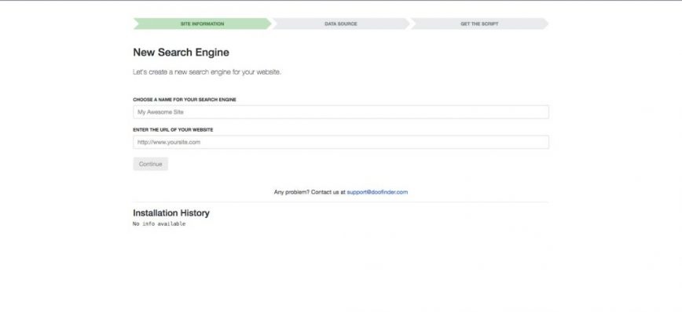Open the Get The Script step
The image size is (682, 312).
pos(479,24)
